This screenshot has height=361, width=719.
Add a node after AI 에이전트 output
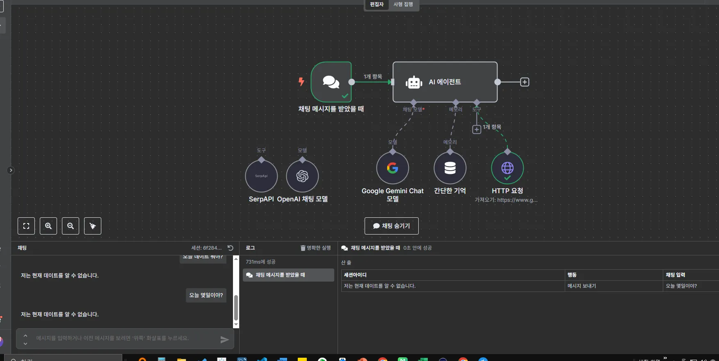tap(525, 82)
